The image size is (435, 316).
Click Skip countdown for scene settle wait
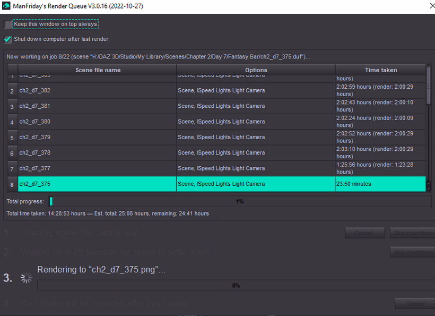(412, 252)
